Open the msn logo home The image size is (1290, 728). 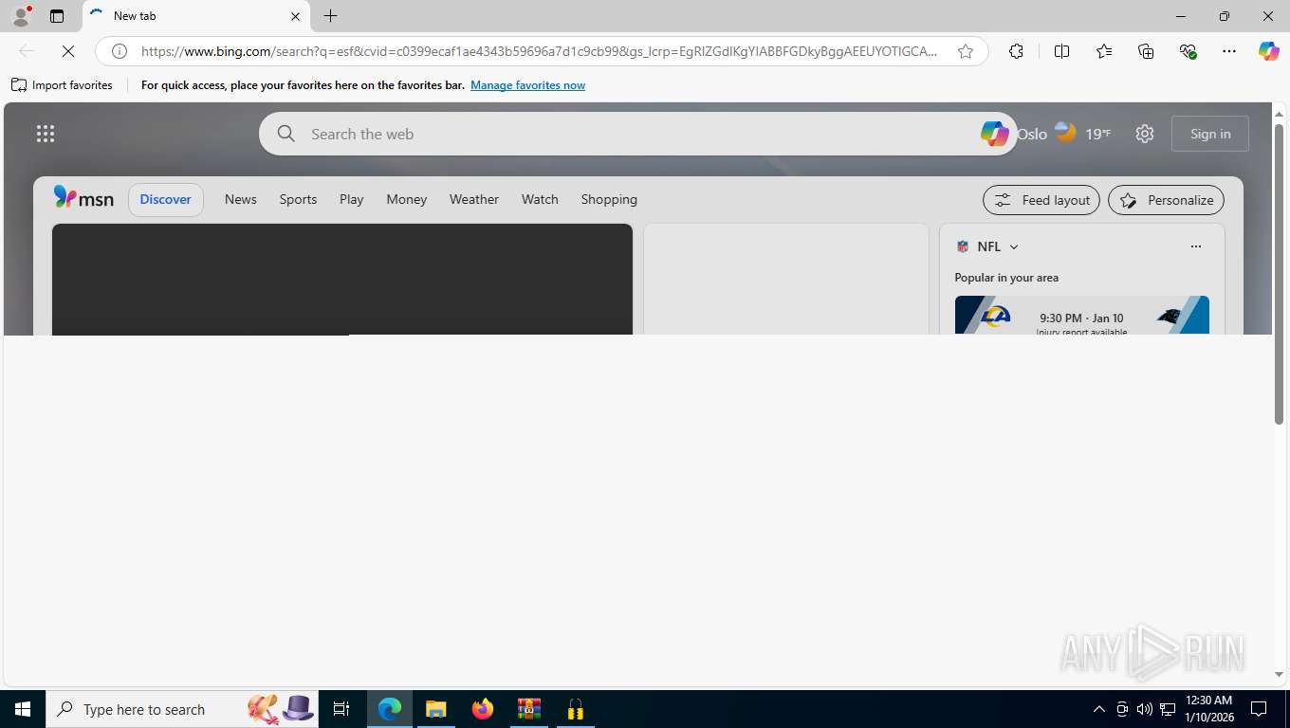pyautogui.click(x=83, y=198)
